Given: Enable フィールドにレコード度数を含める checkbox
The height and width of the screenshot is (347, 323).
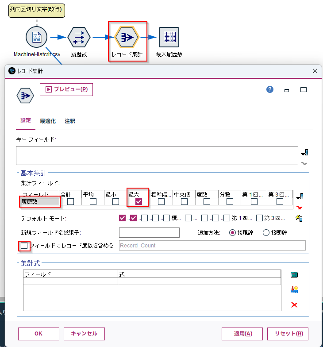Looking at the screenshot, I should click(24, 245).
